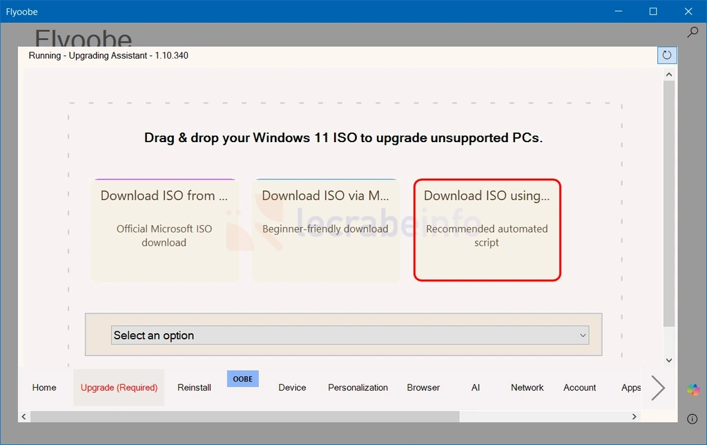Switch to the Reinstall tab
707x445 pixels.
point(194,388)
